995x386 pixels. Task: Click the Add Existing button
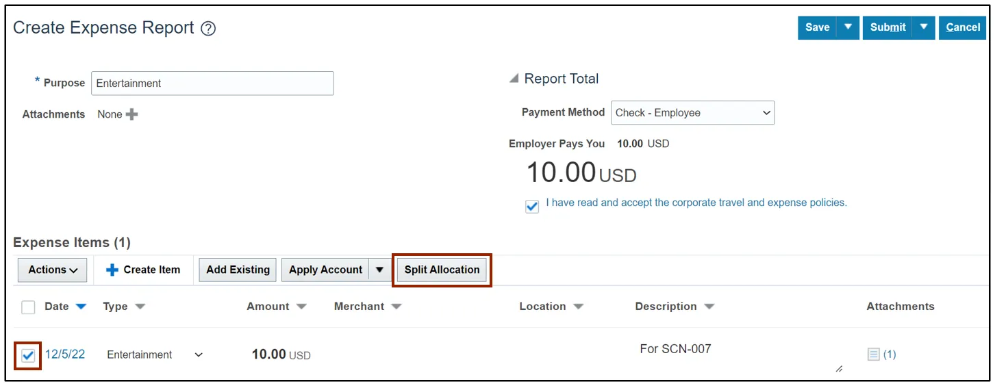coord(238,270)
